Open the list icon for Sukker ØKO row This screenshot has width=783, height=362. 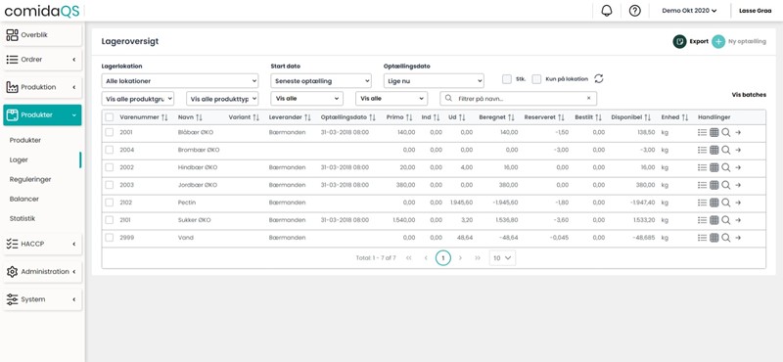702,220
